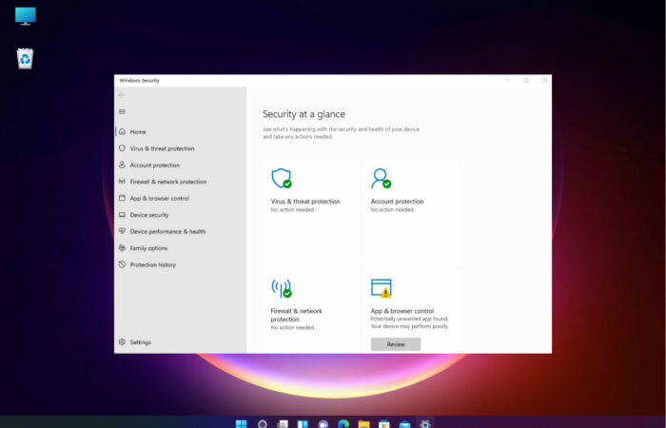
Task: Minimize the Windows Security window
Action: click(507, 80)
